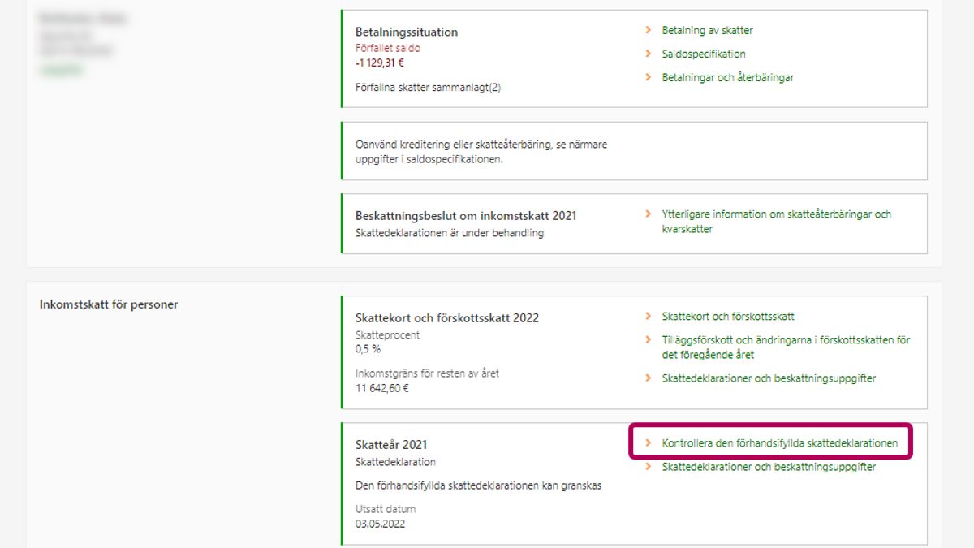Open the Betalningssituation card heading
Viewport: 974px width, 548px height.
[x=407, y=32]
